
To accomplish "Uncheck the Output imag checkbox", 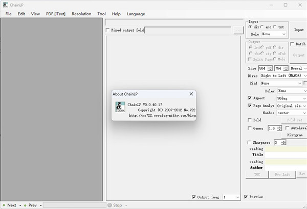I will click(x=194, y=197).
